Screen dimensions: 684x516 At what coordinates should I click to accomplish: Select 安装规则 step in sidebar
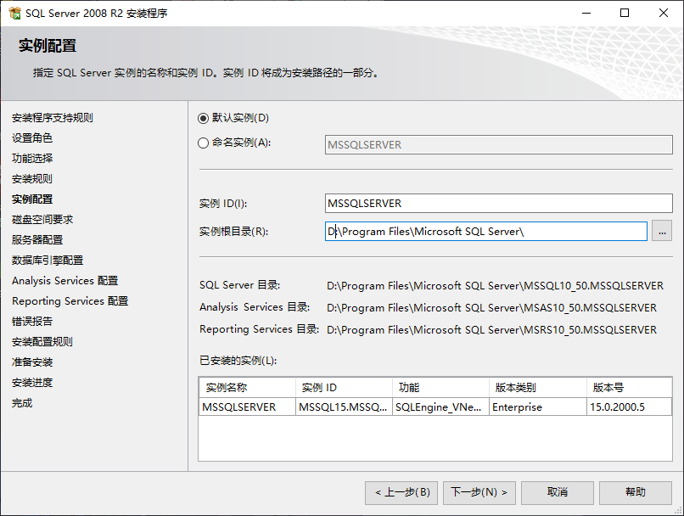coord(32,179)
